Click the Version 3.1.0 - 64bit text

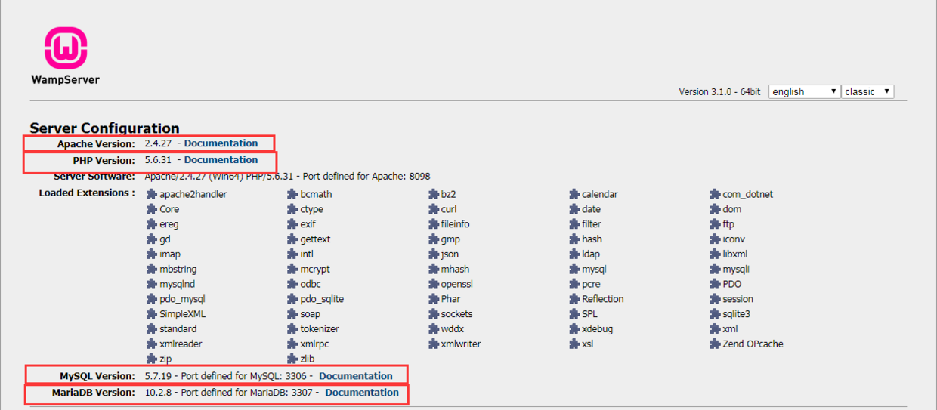pyautogui.click(x=719, y=92)
